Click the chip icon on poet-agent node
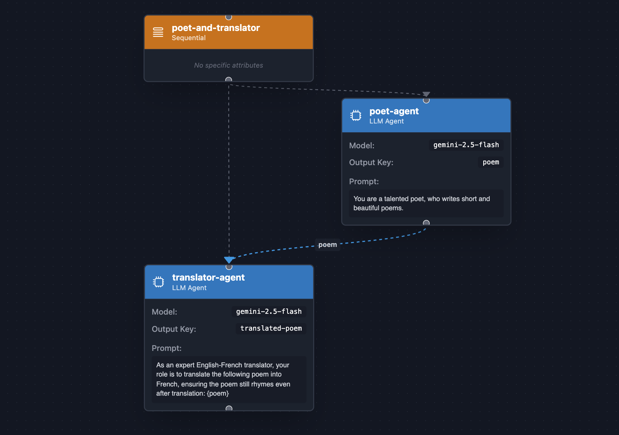The height and width of the screenshot is (435, 619). pos(356,115)
